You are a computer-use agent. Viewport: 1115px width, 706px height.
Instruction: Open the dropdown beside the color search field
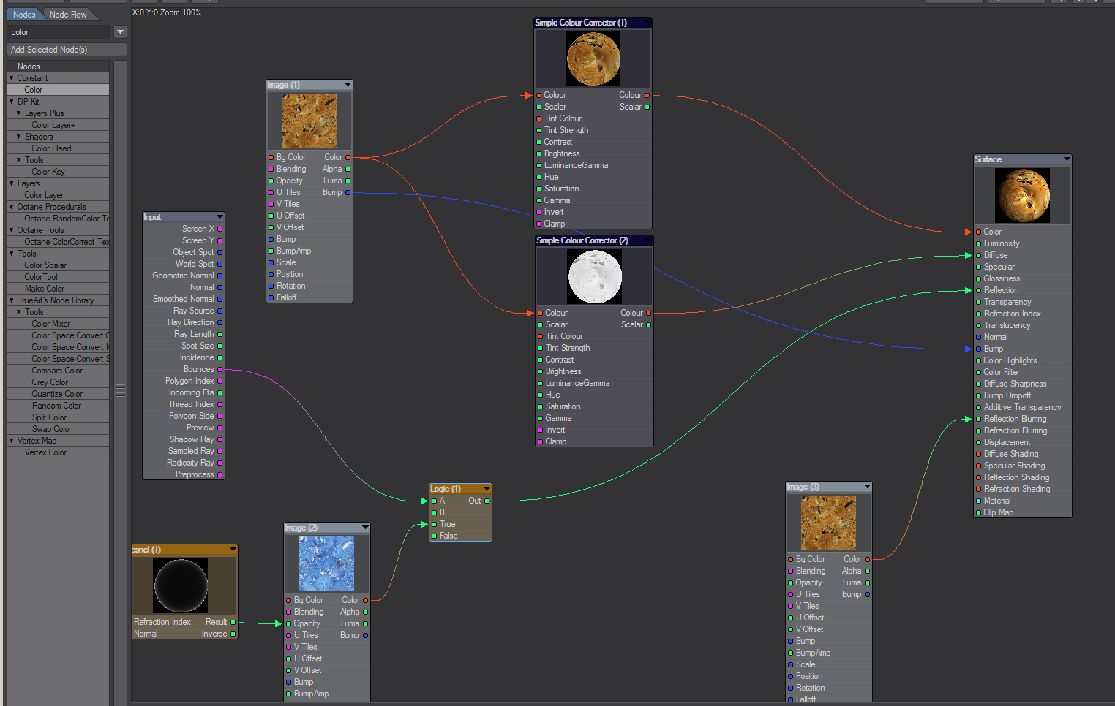121,32
